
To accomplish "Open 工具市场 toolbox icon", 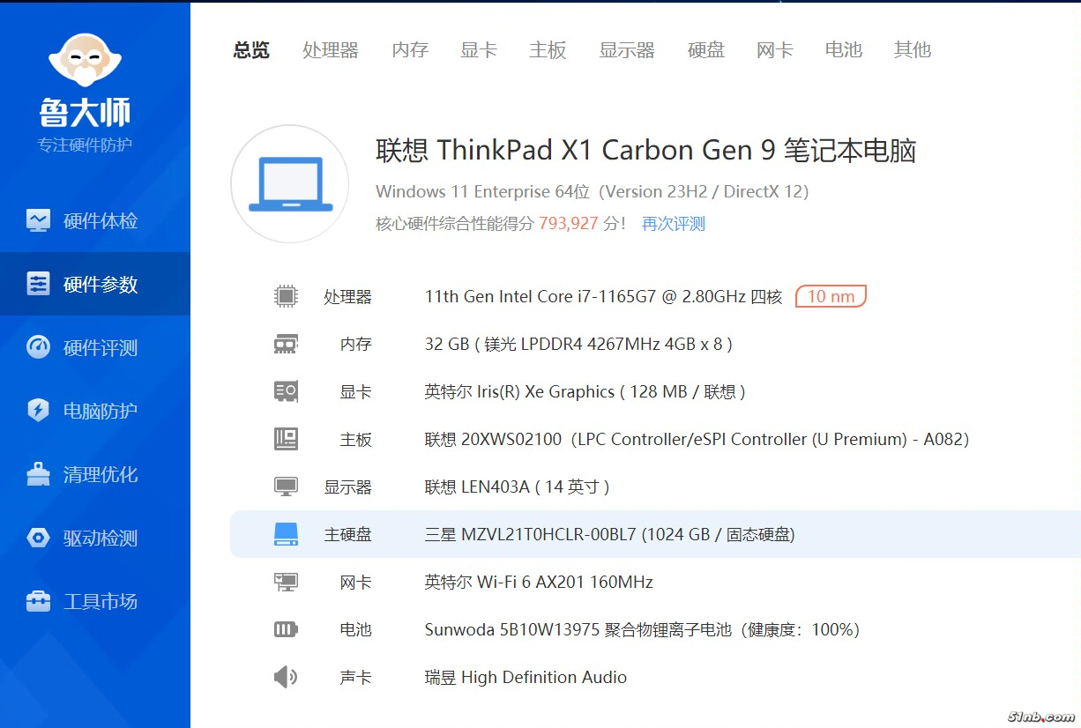I will click(x=39, y=601).
